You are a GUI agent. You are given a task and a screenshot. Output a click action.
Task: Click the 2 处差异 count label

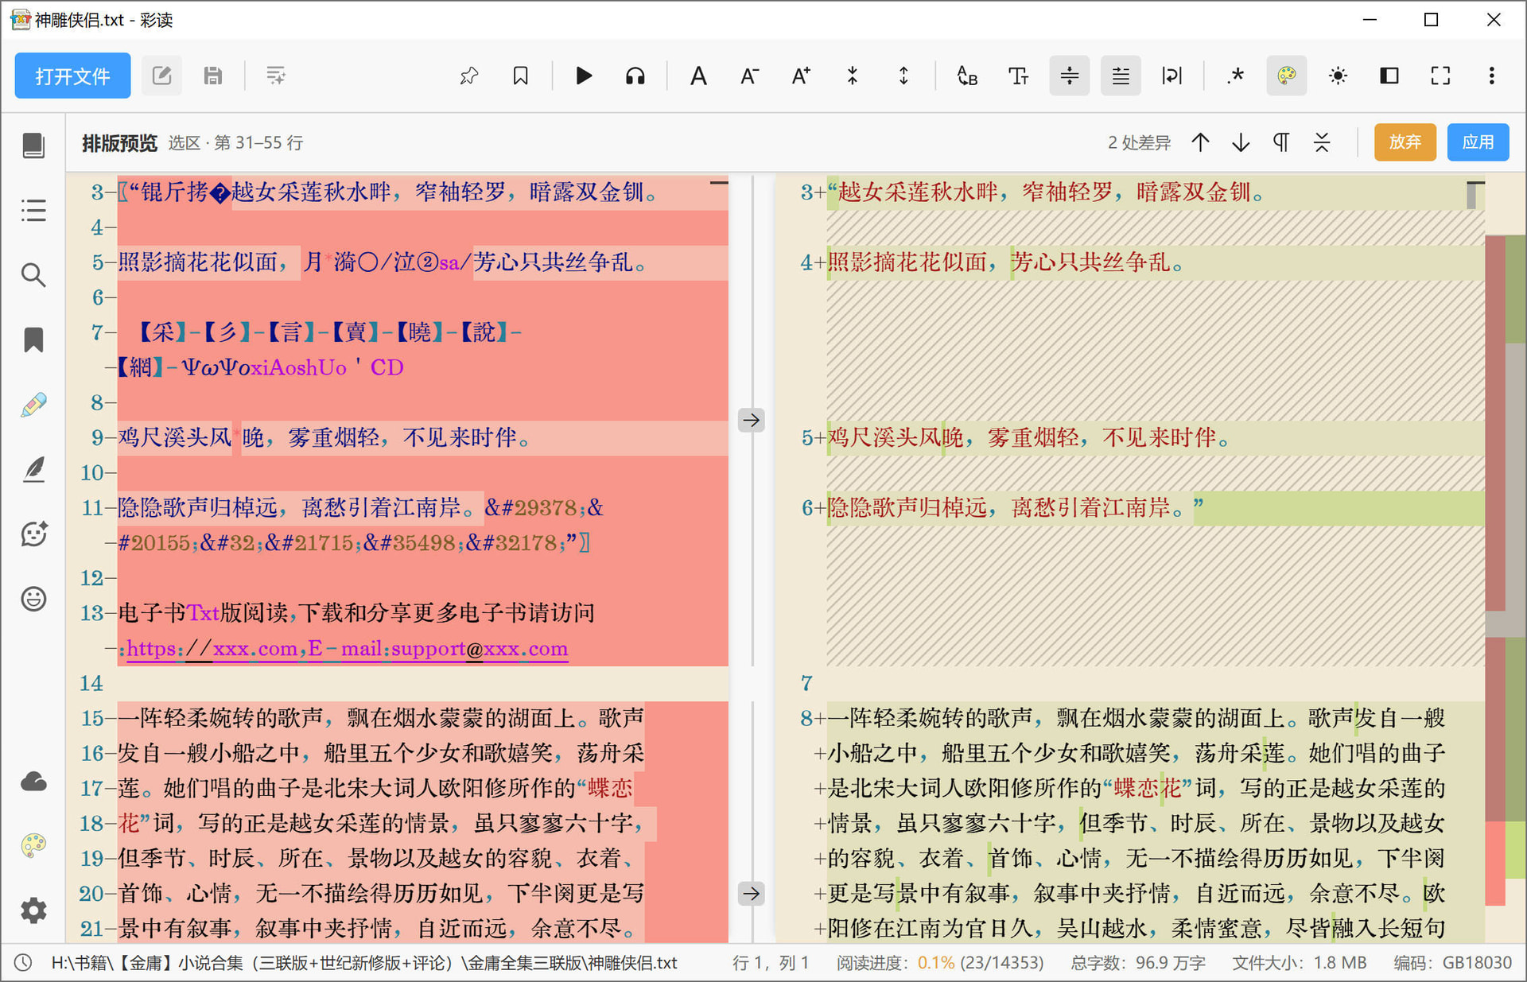pyautogui.click(x=1139, y=143)
